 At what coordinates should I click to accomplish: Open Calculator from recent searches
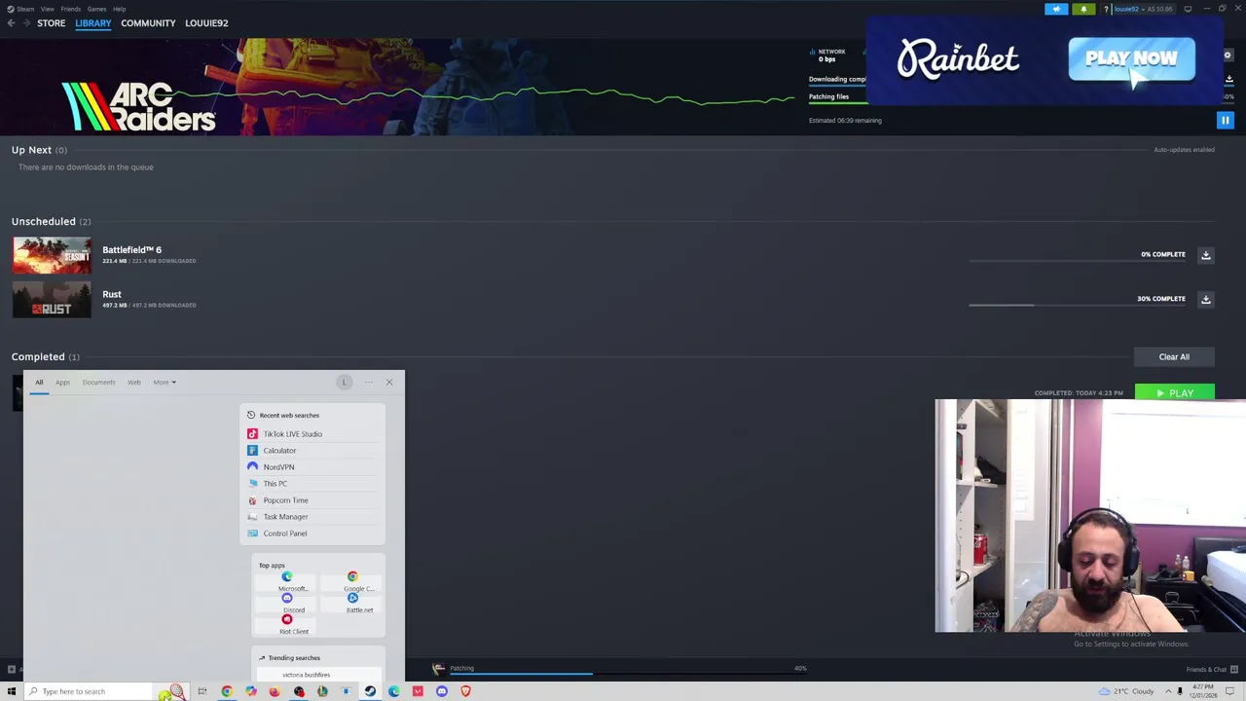[x=311, y=451]
